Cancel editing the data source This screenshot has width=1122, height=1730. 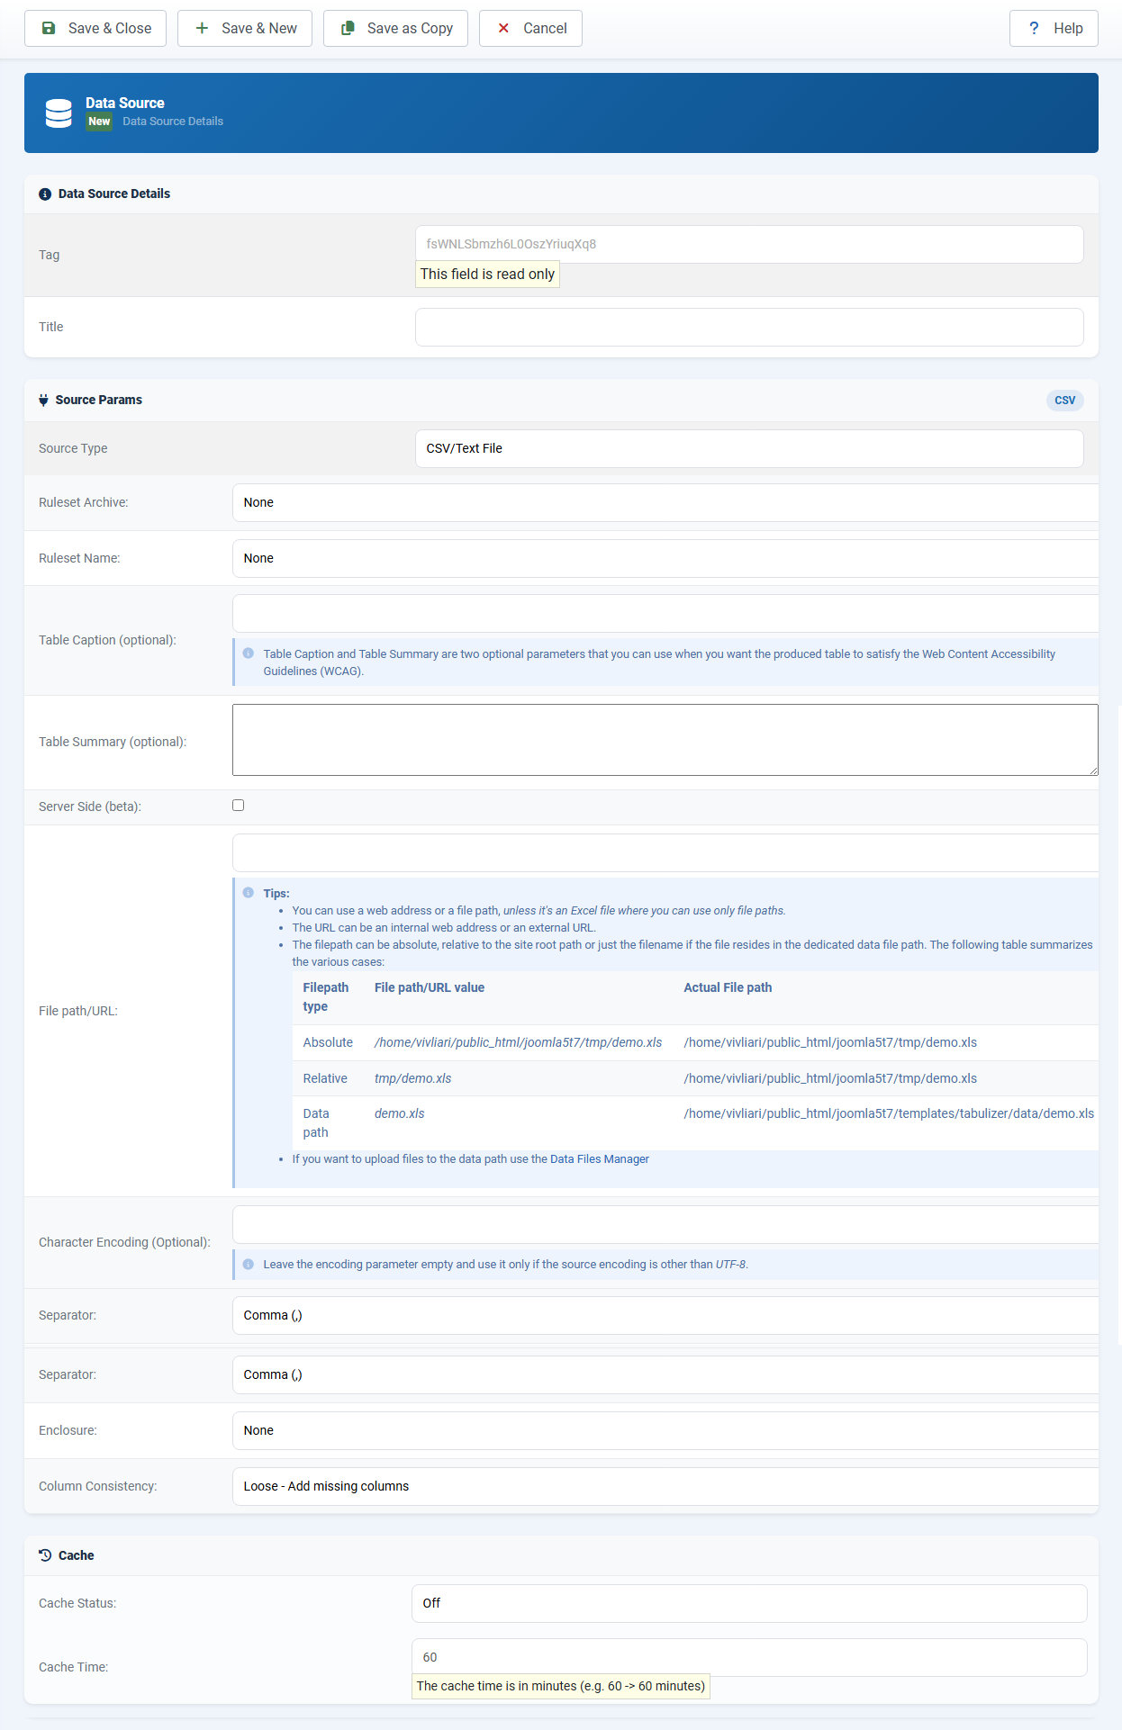coord(530,28)
